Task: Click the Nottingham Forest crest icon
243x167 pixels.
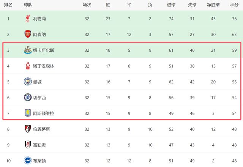Action: (28, 66)
